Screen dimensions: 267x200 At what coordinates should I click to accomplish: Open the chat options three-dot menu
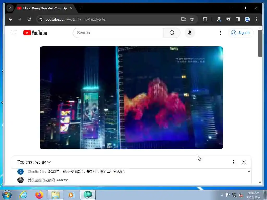pyautogui.click(x=233, y=162)
